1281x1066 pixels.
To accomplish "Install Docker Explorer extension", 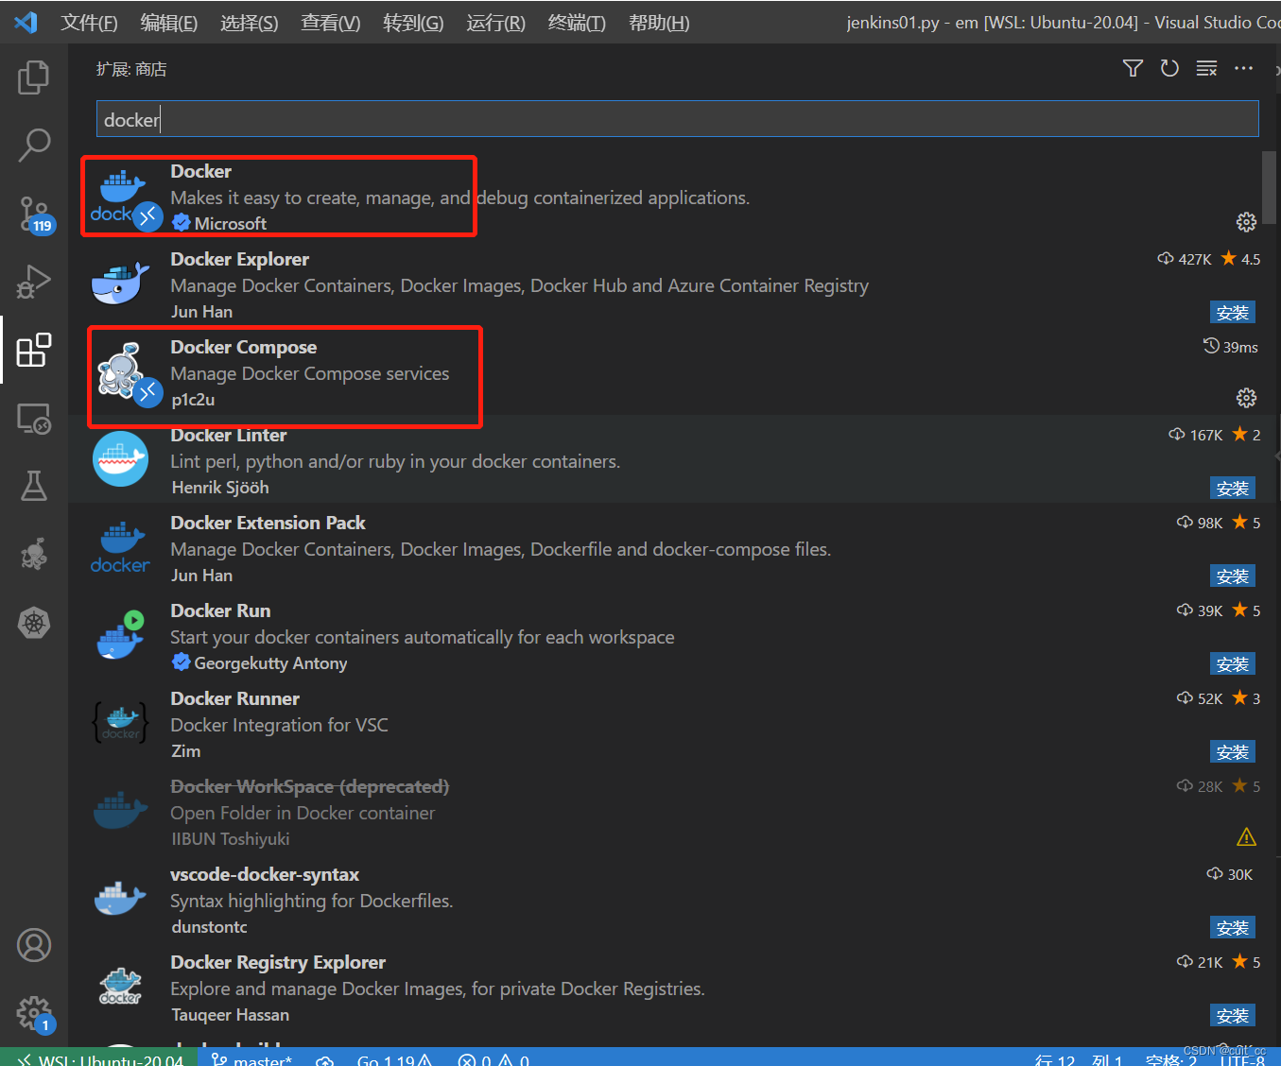I will [1233, 313].
